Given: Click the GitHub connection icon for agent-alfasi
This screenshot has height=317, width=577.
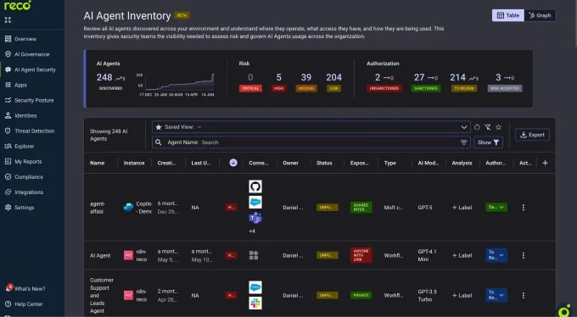Looking at the screenshot, I should click(x=255, y=186).
